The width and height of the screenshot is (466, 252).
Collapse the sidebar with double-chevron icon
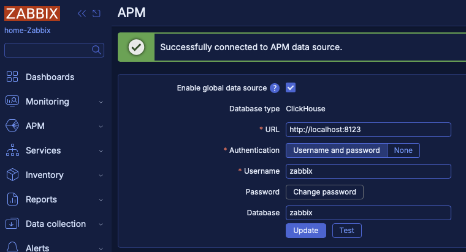tap(82, 13)
